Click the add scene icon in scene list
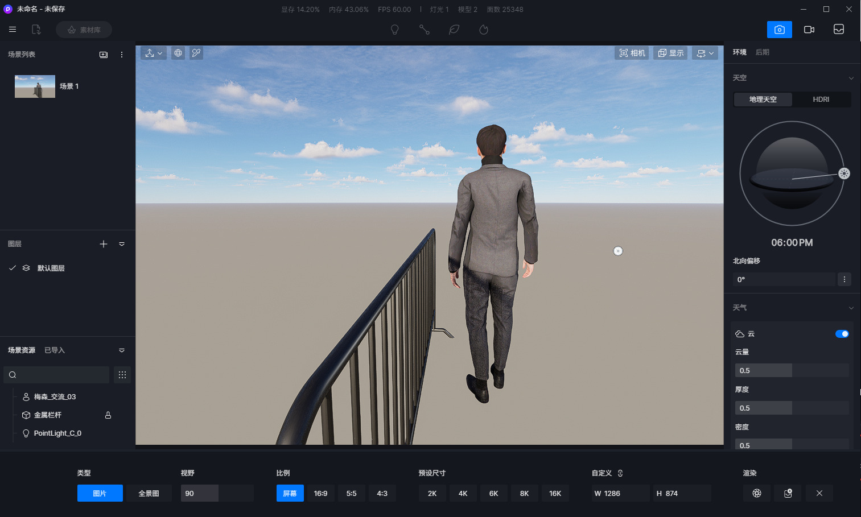 tap(104, 55)
